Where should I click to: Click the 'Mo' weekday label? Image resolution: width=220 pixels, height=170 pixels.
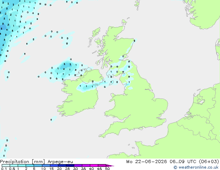129,162
